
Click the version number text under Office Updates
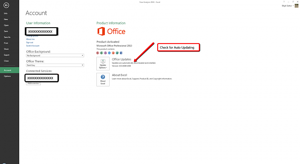pos(121,66)
